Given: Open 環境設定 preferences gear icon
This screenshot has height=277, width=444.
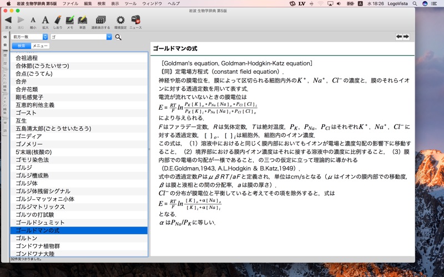Looking at the screenshot, I should (120, 20).
